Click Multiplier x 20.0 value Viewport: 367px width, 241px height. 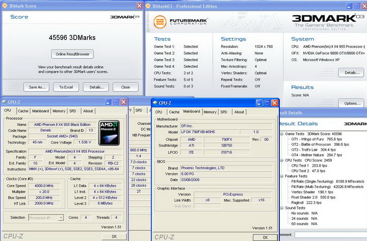pyautogui.click(x=44, y=192)
